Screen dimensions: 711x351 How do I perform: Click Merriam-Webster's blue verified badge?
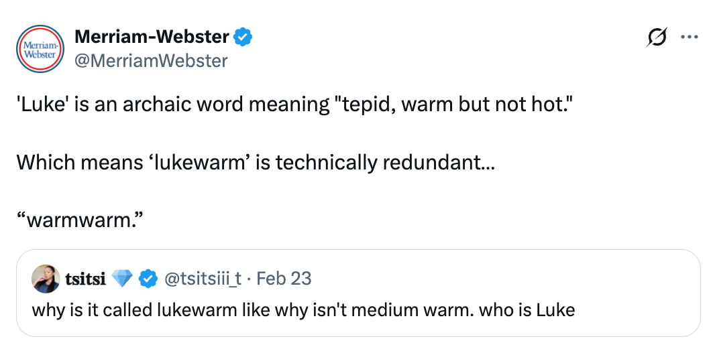point(243,38)
